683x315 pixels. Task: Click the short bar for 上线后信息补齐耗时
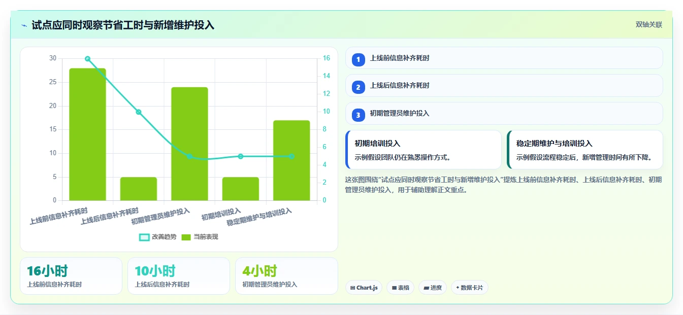(x=139, y=189)
